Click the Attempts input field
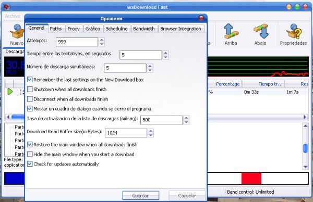The image size is (313, 202). [77, 42]
